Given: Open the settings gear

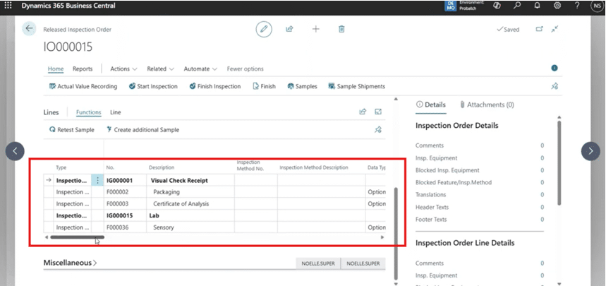Looking at the screenshot, I should 557,6.
